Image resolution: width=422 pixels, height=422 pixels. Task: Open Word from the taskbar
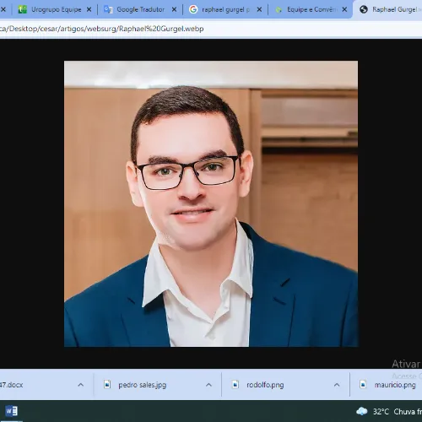click(x=12, y=411)
